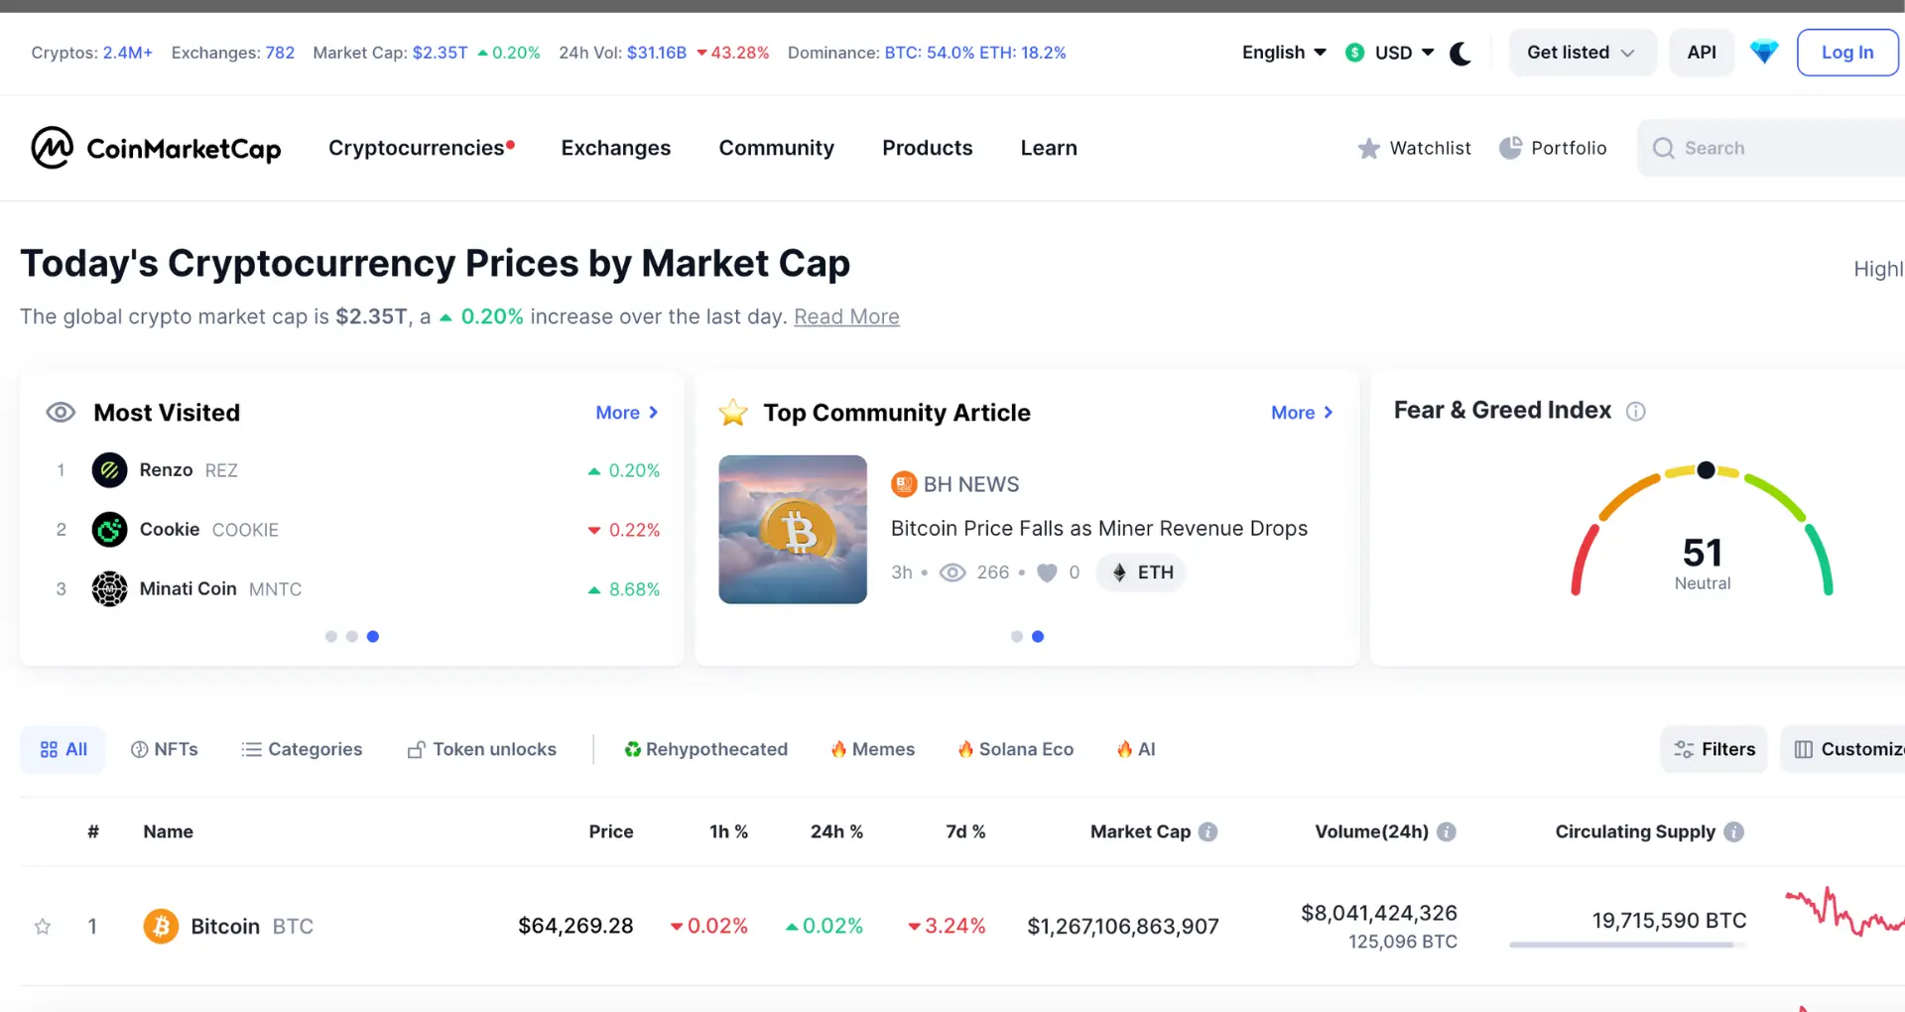
Task: Click the Exchanges: 782 stat link
Action: click(233, 53)
